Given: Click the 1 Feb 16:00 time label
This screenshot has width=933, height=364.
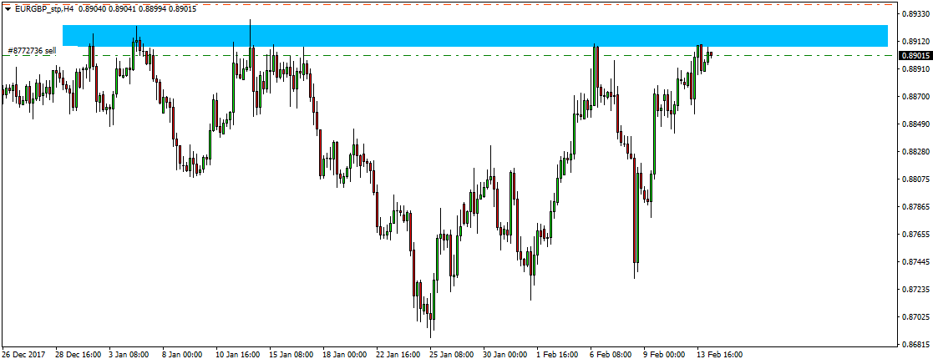Looking at the screenshot, I should 558,355.
